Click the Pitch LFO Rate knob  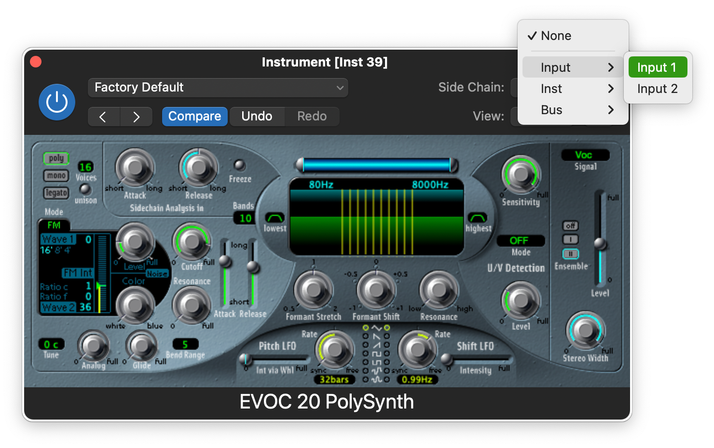(x=334, y=350)
